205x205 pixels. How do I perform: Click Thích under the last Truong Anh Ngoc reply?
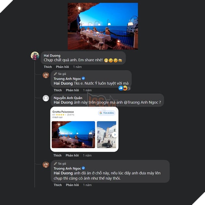58,185
